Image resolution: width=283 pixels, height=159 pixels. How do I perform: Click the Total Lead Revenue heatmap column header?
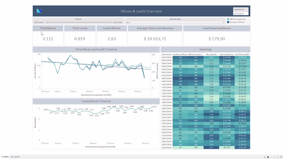227,54
